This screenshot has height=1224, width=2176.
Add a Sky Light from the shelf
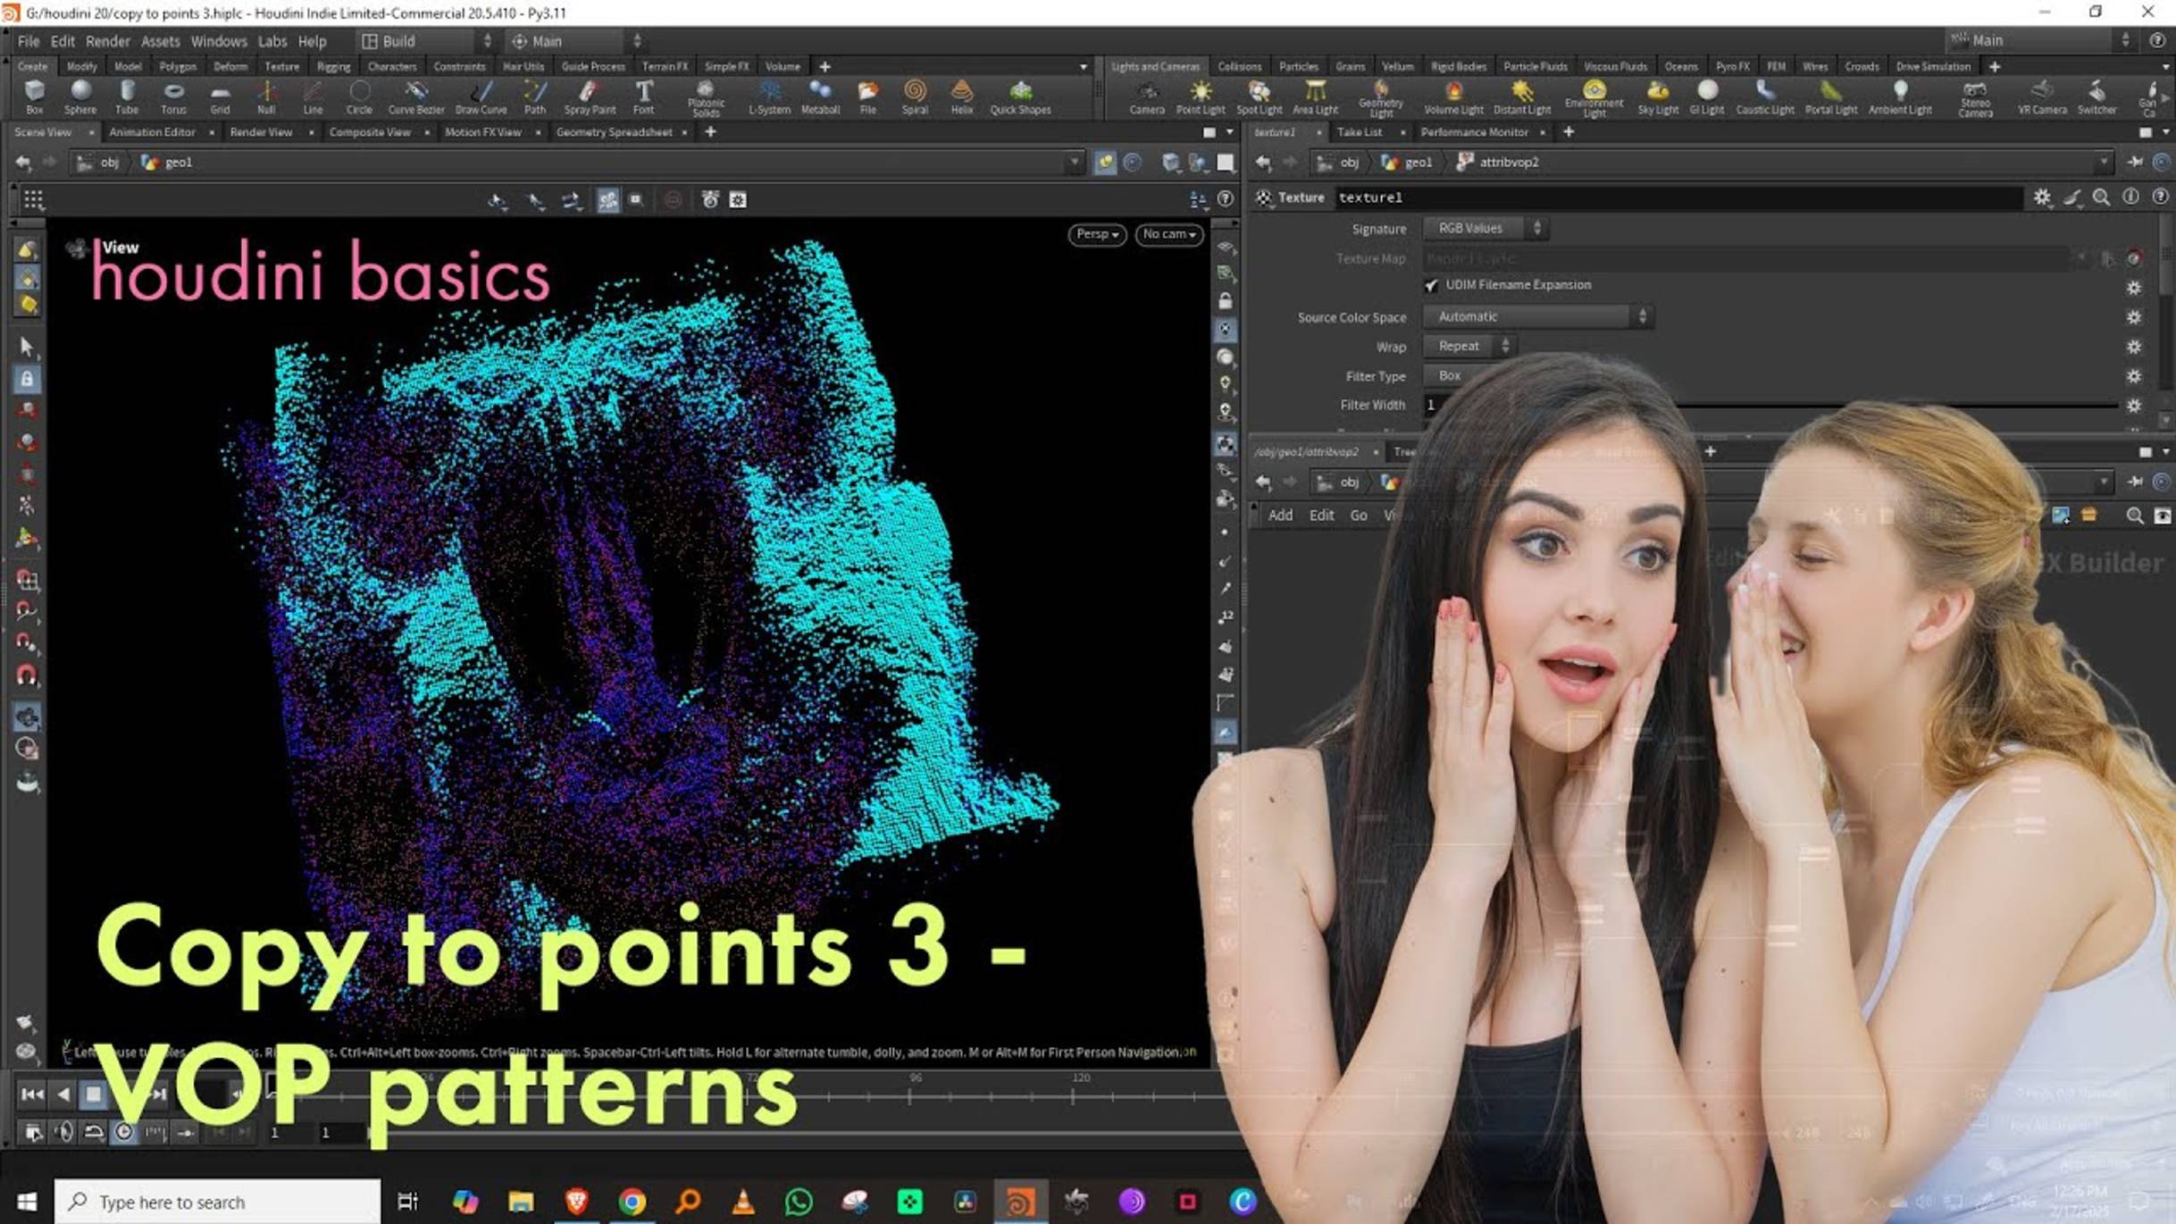tap(1657, 96)
